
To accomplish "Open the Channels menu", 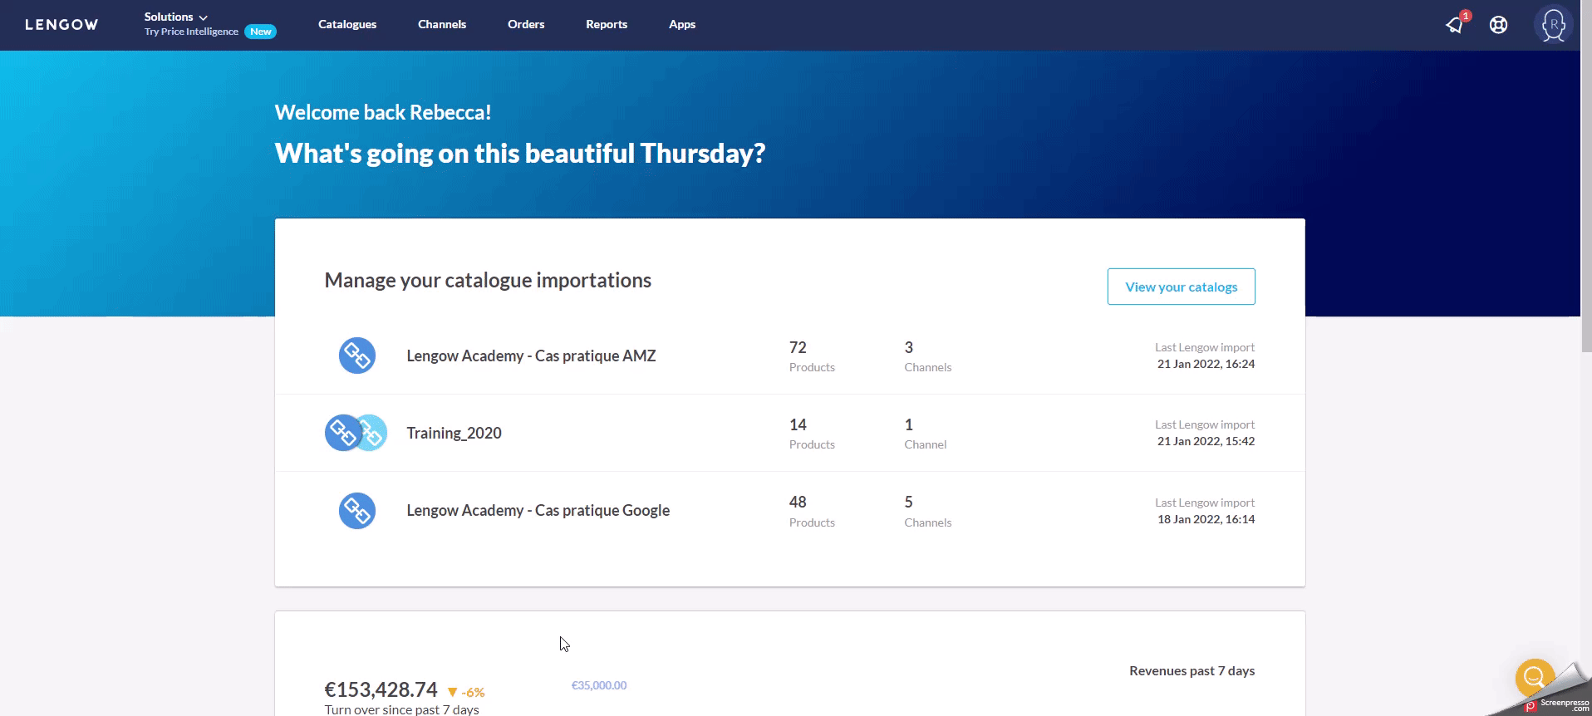I will click(442, 24).
